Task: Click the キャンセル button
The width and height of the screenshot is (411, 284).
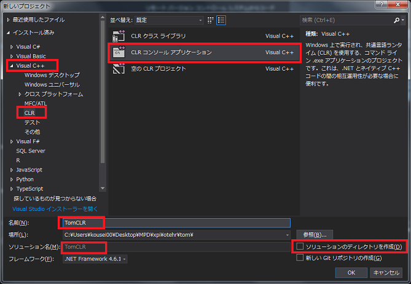Action: click(386, 273)
